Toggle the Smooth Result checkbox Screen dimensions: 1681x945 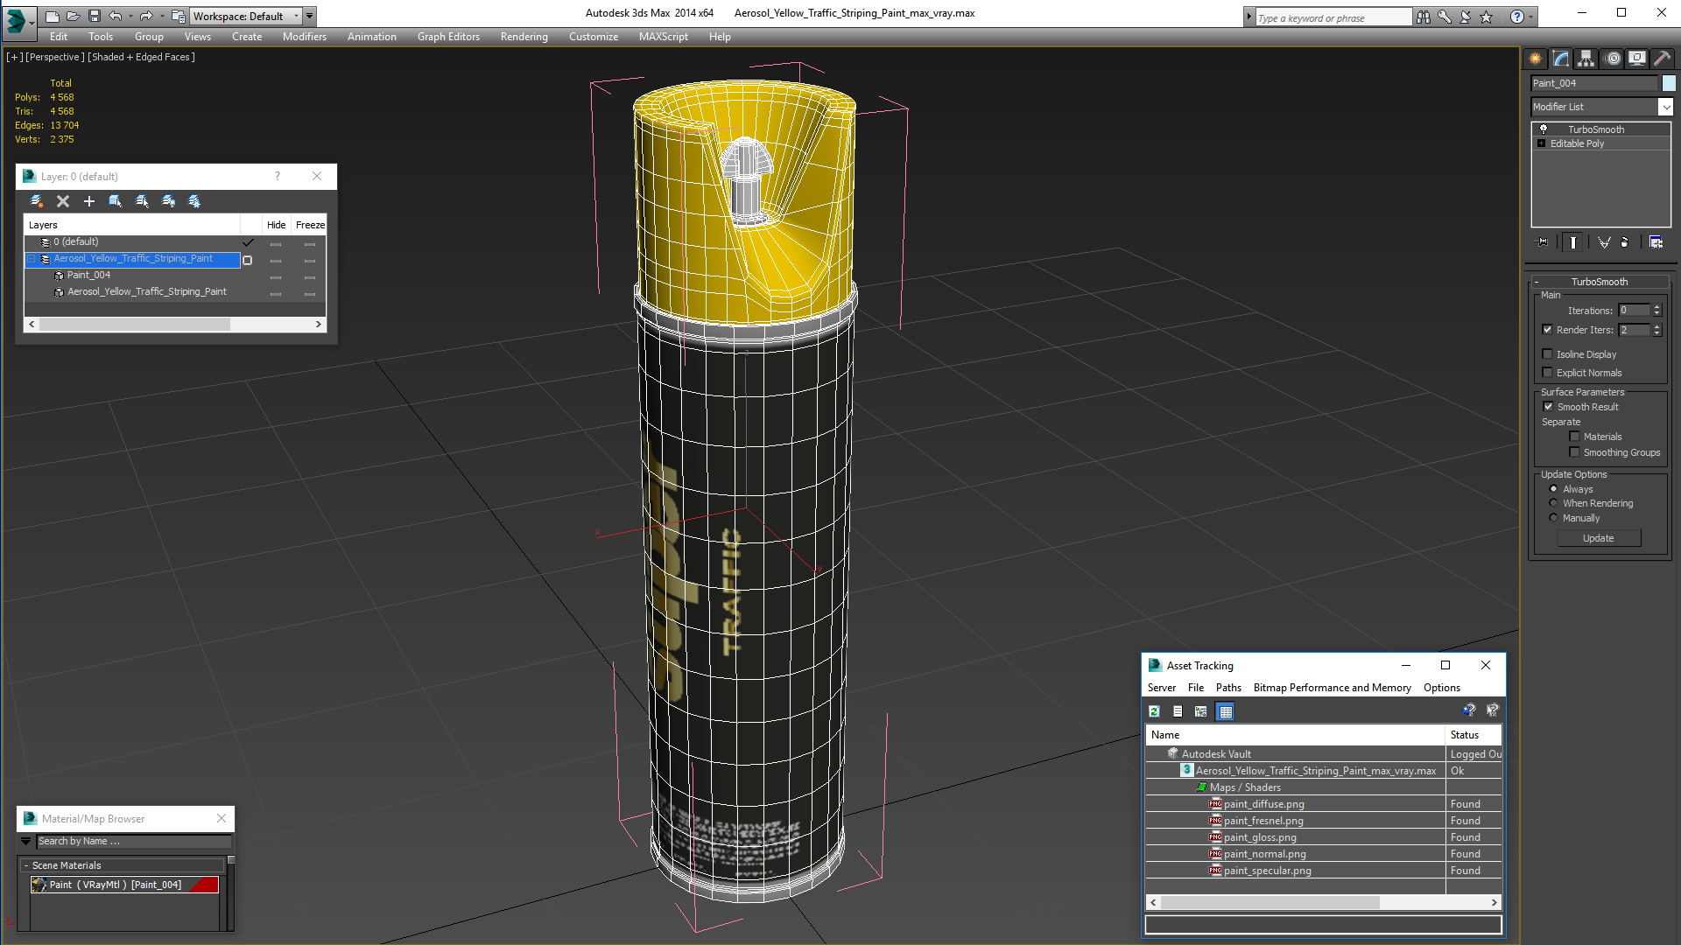coord(1548,407)
